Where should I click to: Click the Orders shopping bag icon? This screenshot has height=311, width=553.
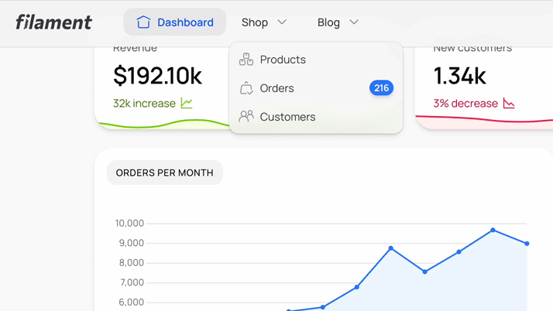[x=246, y=88]
